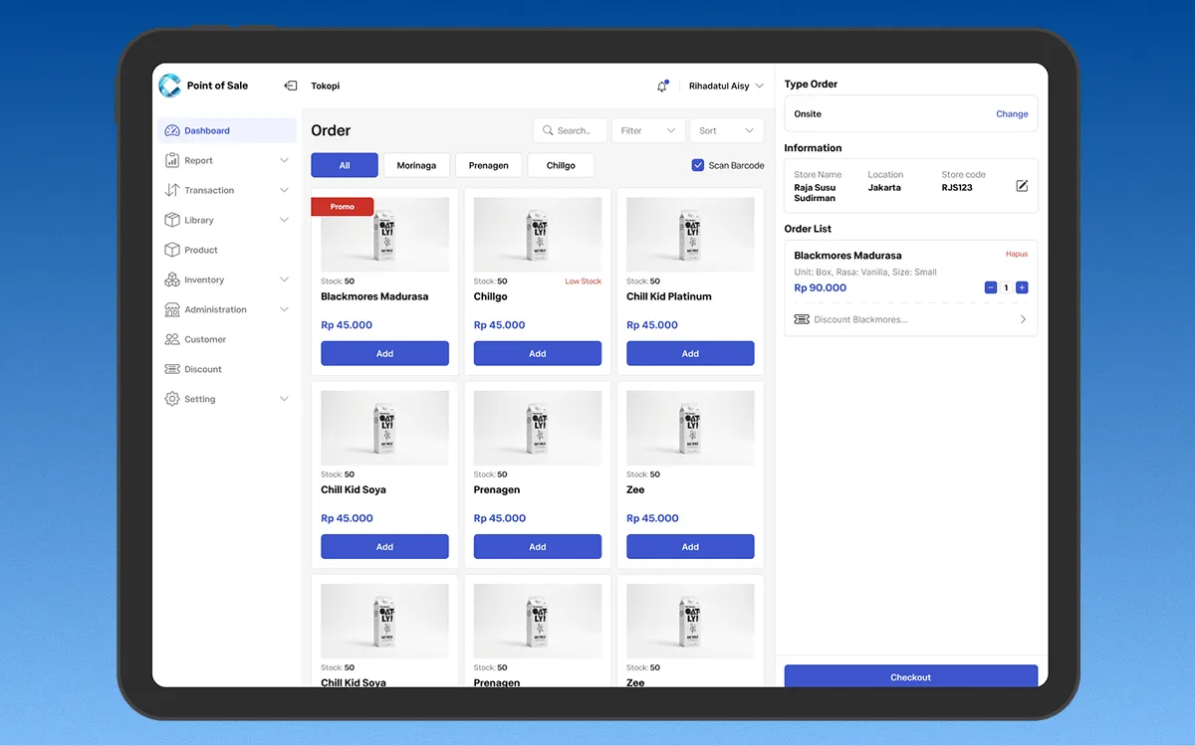Select the All category tab

click(345, 165)
